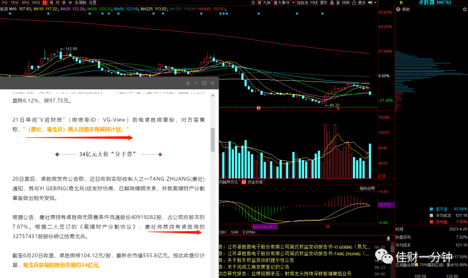Switch chart to 60分 period

point(36,3)
